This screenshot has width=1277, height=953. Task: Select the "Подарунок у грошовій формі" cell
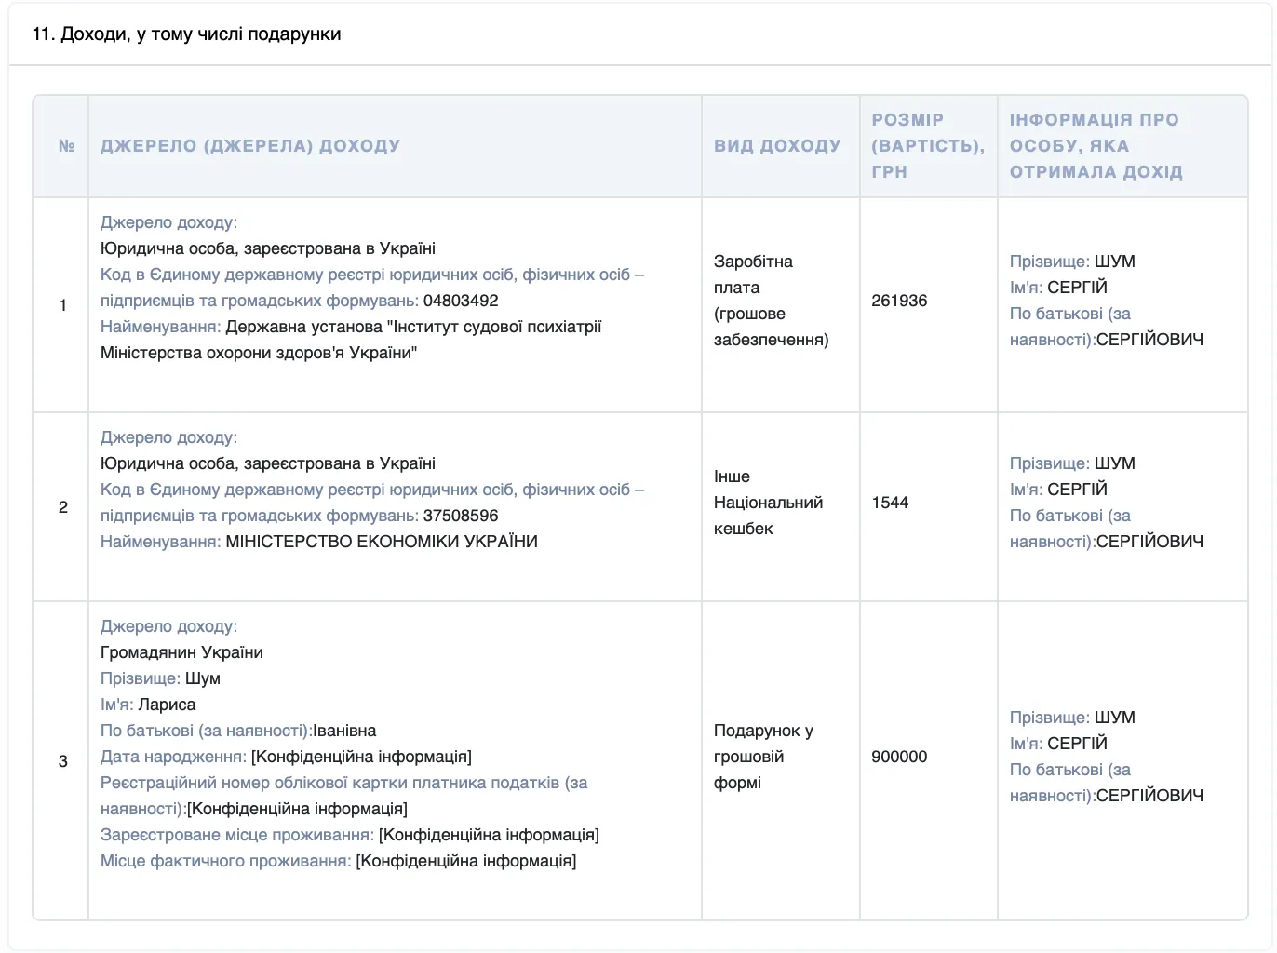(762, 757)
